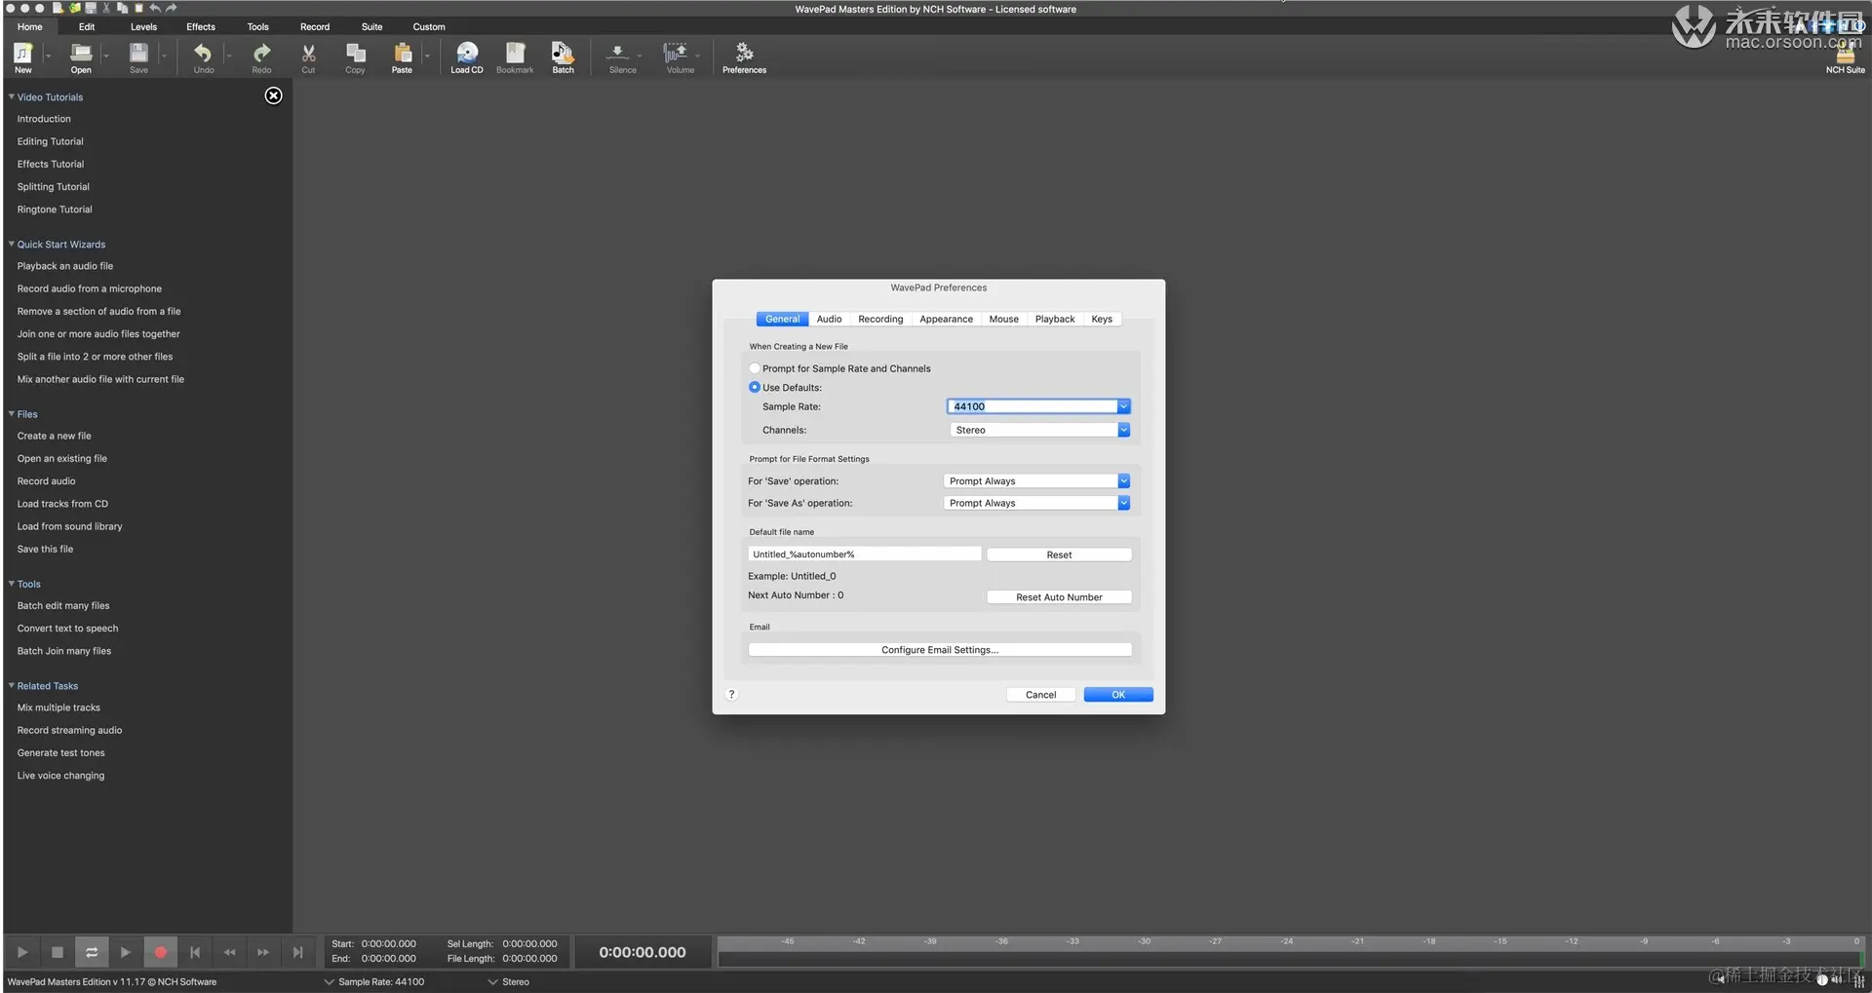This screenshot has width=1872, height=993.
Task: Open the Effects ribbon tab
Action: tap(201, 26)
